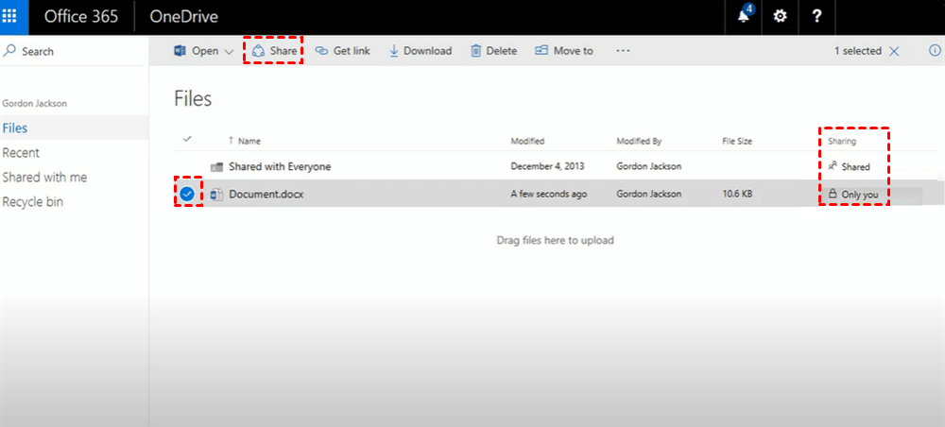945x427 pixels.
Task: Expand the Open dropdown chevron
Action: coord(229,52)
